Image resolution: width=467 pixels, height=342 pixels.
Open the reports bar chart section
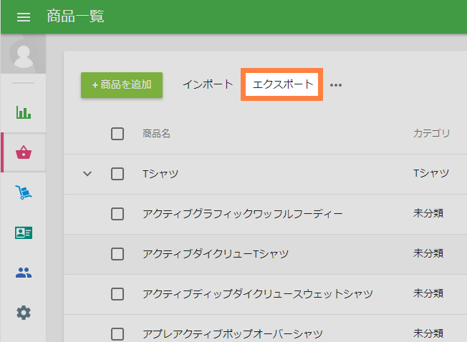(24, 112)
